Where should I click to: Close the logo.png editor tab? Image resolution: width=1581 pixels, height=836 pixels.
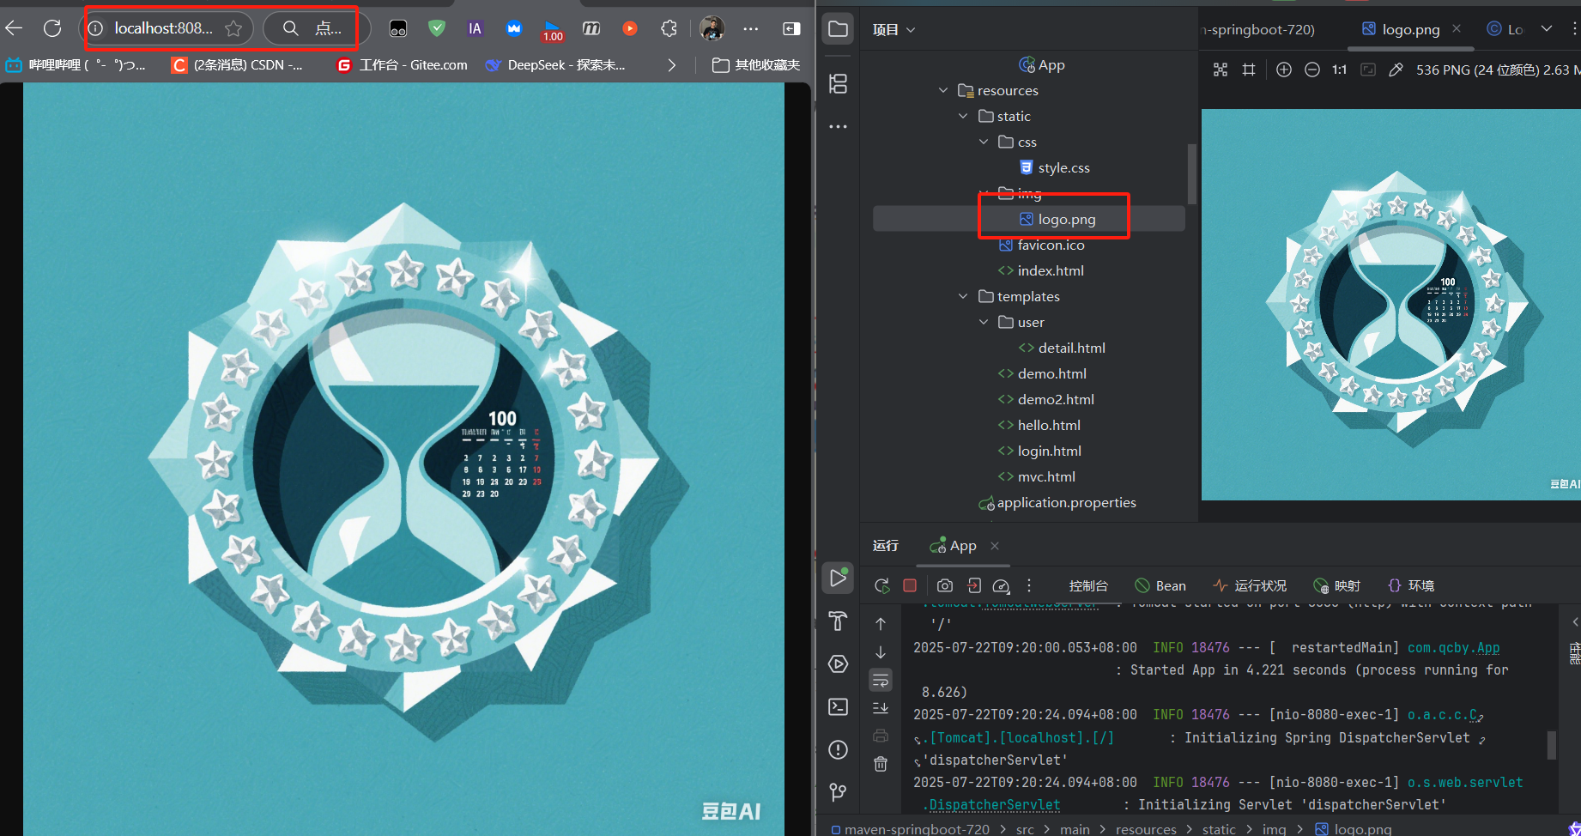pyautogui.click(x=1457, y=29)
